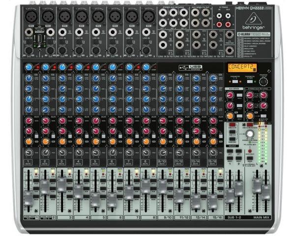Viewport: 295px width, 236px height.
Task: Click channel 8 orange FX send knob
Action: [x=146, y=142]
